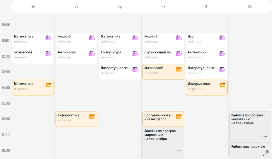272x159 pixels.
Task: Click webinar camera icon on Monday Математика
Action: pos(49,38)
